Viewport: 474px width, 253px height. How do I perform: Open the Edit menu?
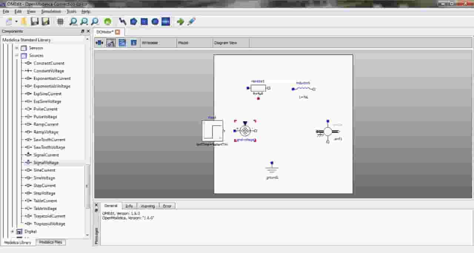pyautogui.click(x=18, y=11)
